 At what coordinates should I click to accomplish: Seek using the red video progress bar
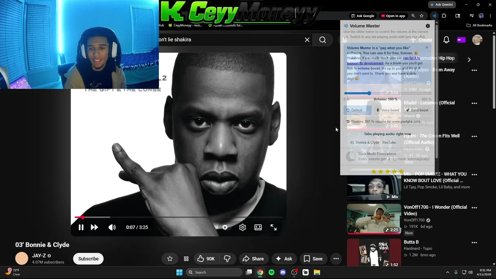[179, 217]
